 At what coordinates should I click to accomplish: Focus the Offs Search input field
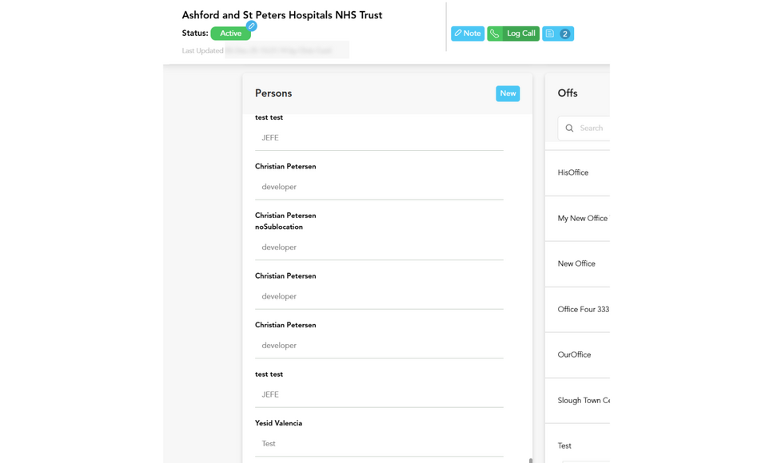coord(584,128)
